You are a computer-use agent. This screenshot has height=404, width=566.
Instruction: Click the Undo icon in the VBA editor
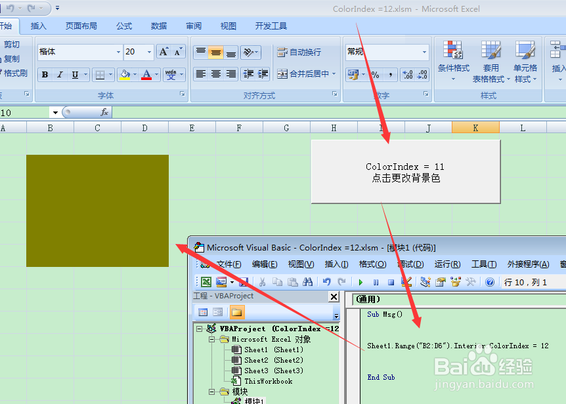click(327, 281)
